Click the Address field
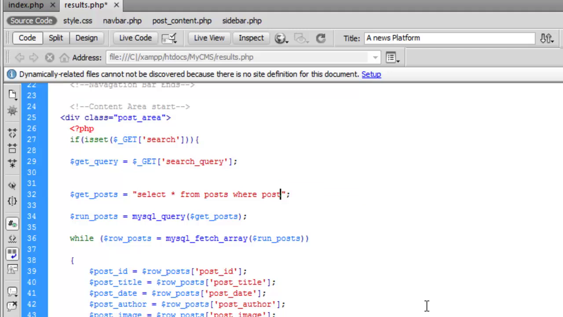This screenshot has width=563, height=317. point(238,57)
